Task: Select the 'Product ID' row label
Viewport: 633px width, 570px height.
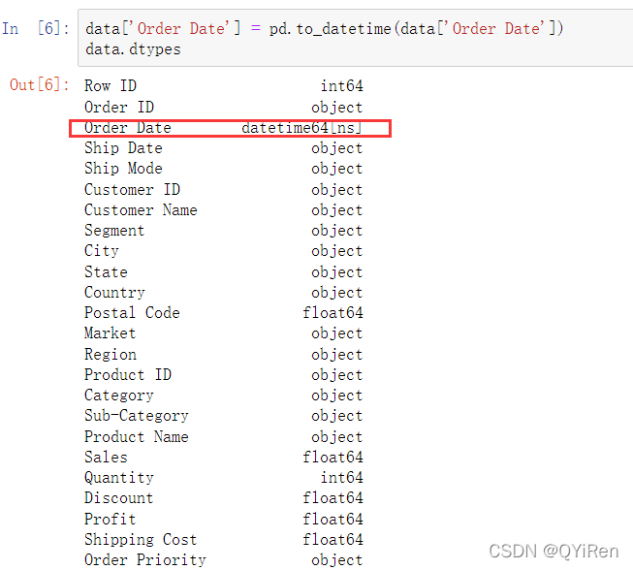Action: pos(128,374)
